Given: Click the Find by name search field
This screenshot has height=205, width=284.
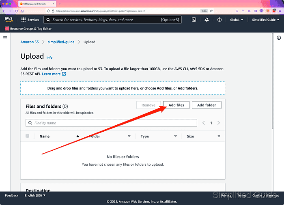Looking at the screenshot, I should click(x=111, y=123).
